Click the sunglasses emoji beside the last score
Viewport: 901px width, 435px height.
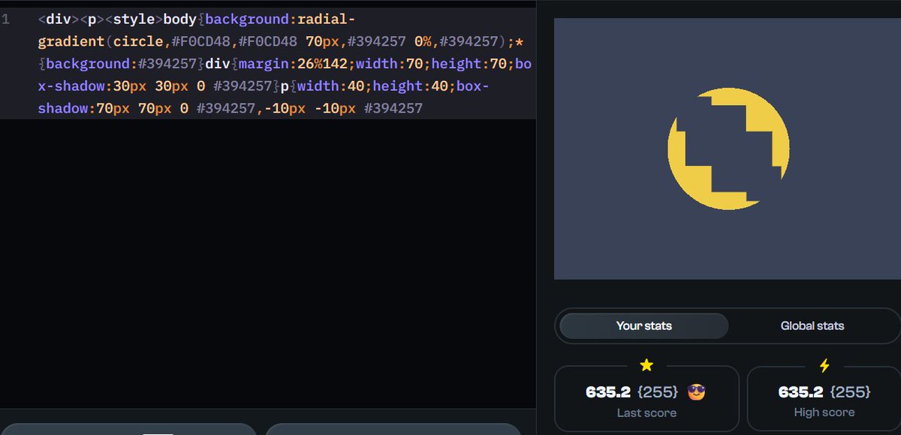[697, 391]
